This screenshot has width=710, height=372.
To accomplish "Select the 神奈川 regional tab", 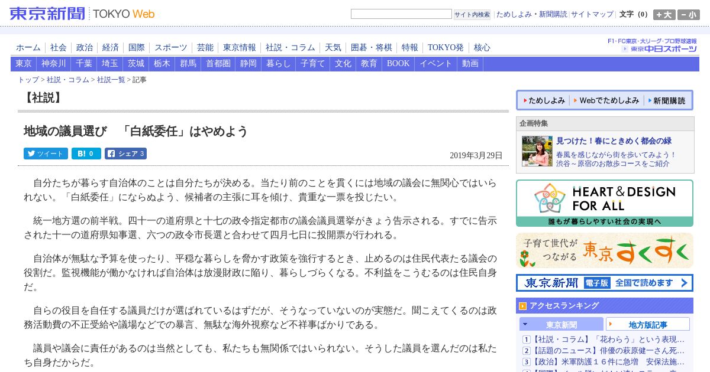I will point(54,64).
